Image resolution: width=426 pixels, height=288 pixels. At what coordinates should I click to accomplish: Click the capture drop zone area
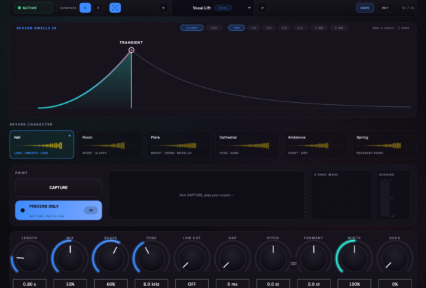point(207,195)
